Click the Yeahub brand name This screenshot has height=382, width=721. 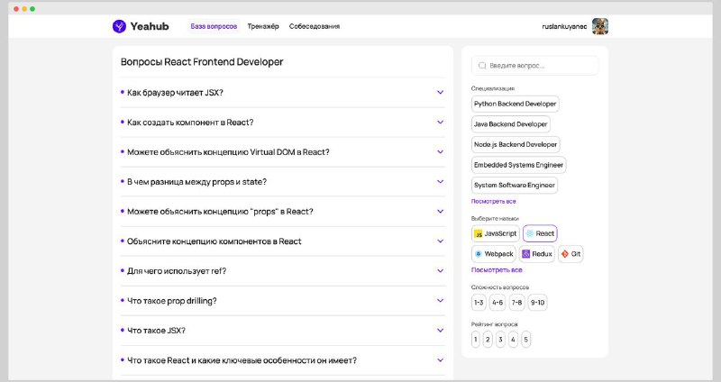(150, 26)
